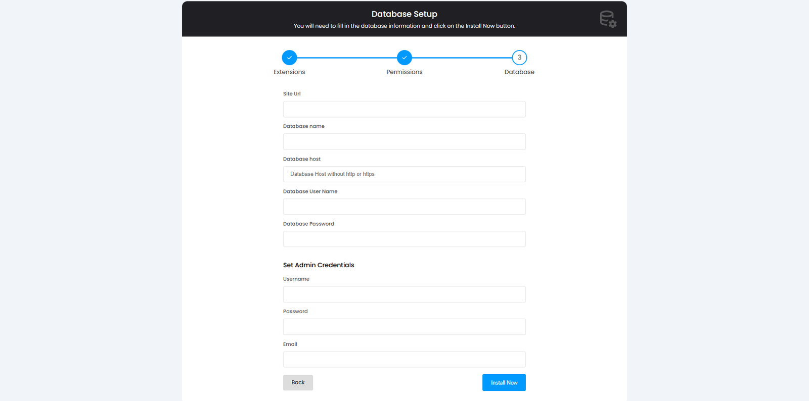809x401 pixels.
Task: Click the Permissions step checkmark circle
Action: click(404, 58)
